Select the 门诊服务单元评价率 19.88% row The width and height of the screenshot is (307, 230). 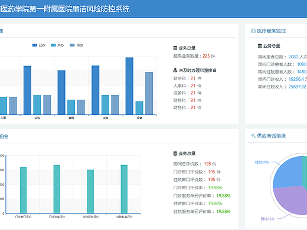coord(202,196)
